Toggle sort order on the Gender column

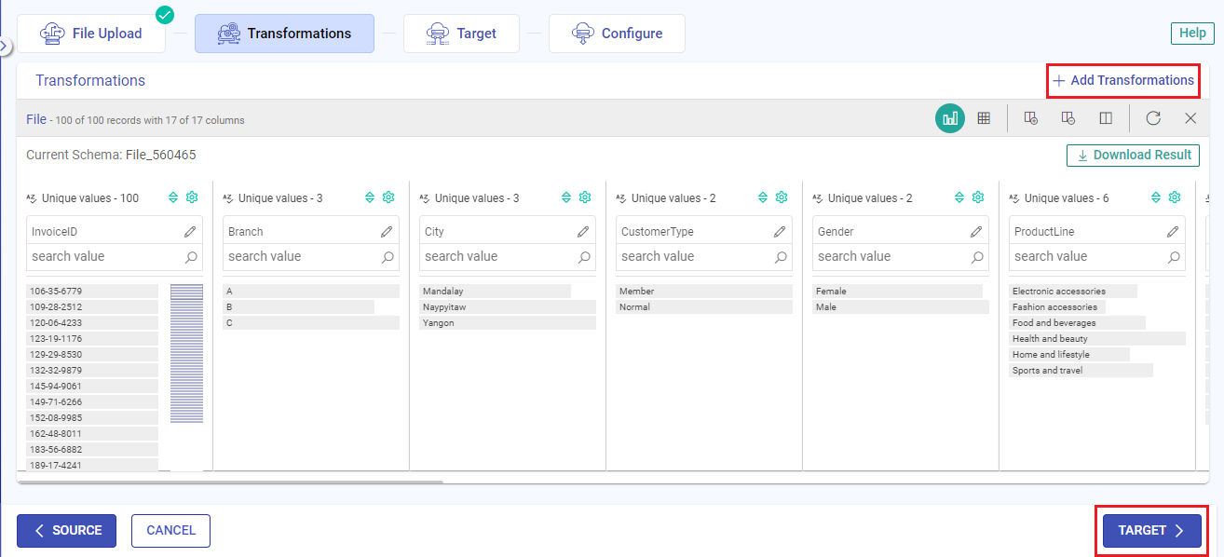tap(959, 197)
